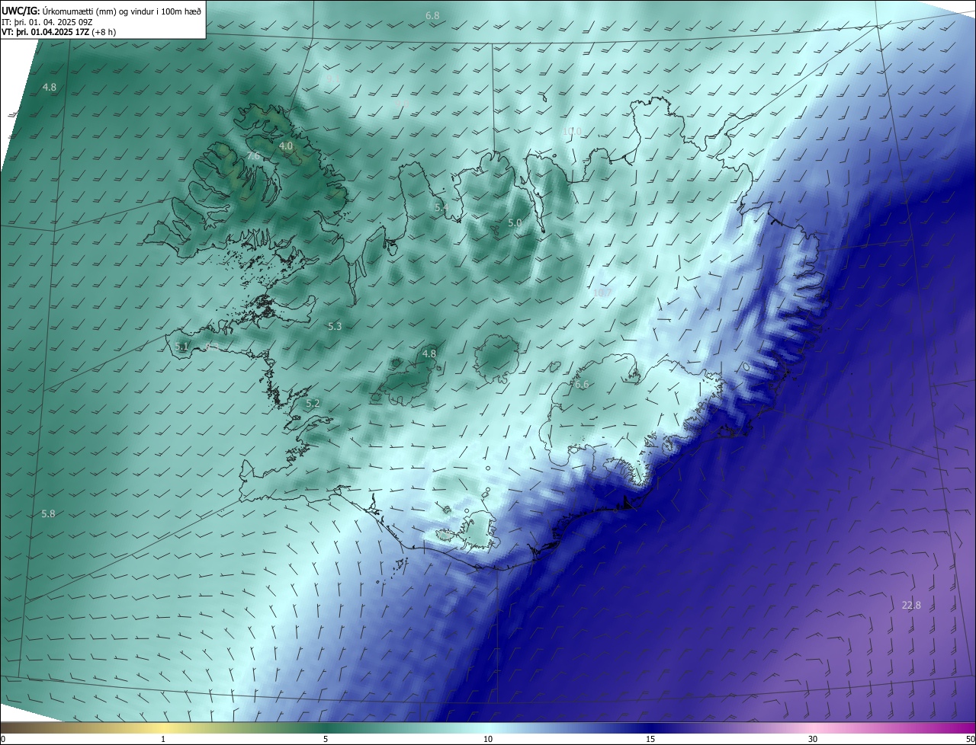Click the 9.1 value label on the map

coord(332,78)
